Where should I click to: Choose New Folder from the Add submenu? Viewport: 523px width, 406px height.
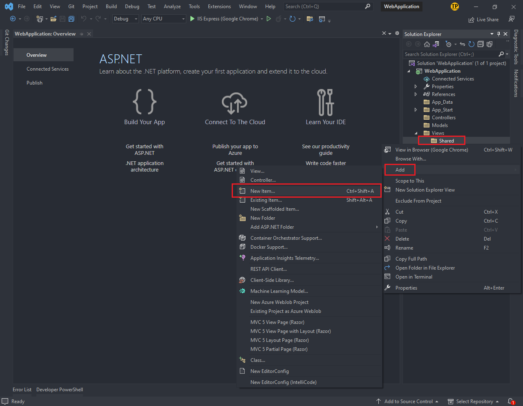click(x=309, y=218)
